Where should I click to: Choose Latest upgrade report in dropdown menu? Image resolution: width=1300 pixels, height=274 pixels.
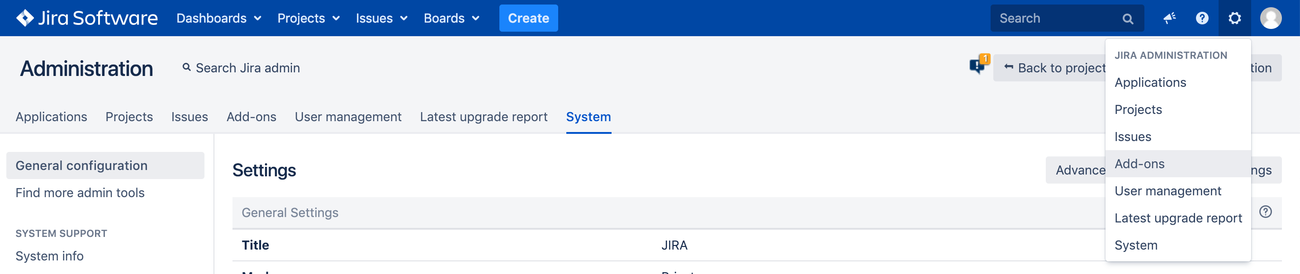[1177, 218]
